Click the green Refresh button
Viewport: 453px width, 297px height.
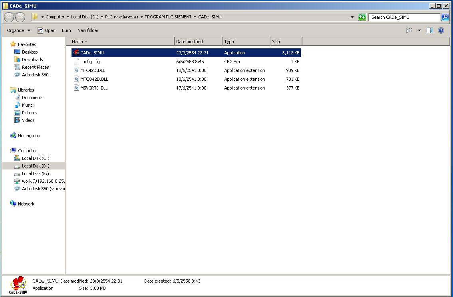362,17
